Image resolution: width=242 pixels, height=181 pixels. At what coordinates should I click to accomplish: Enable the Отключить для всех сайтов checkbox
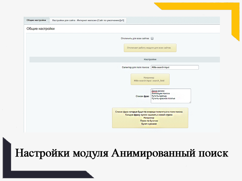pyautogui.click(x=152, y=39)
